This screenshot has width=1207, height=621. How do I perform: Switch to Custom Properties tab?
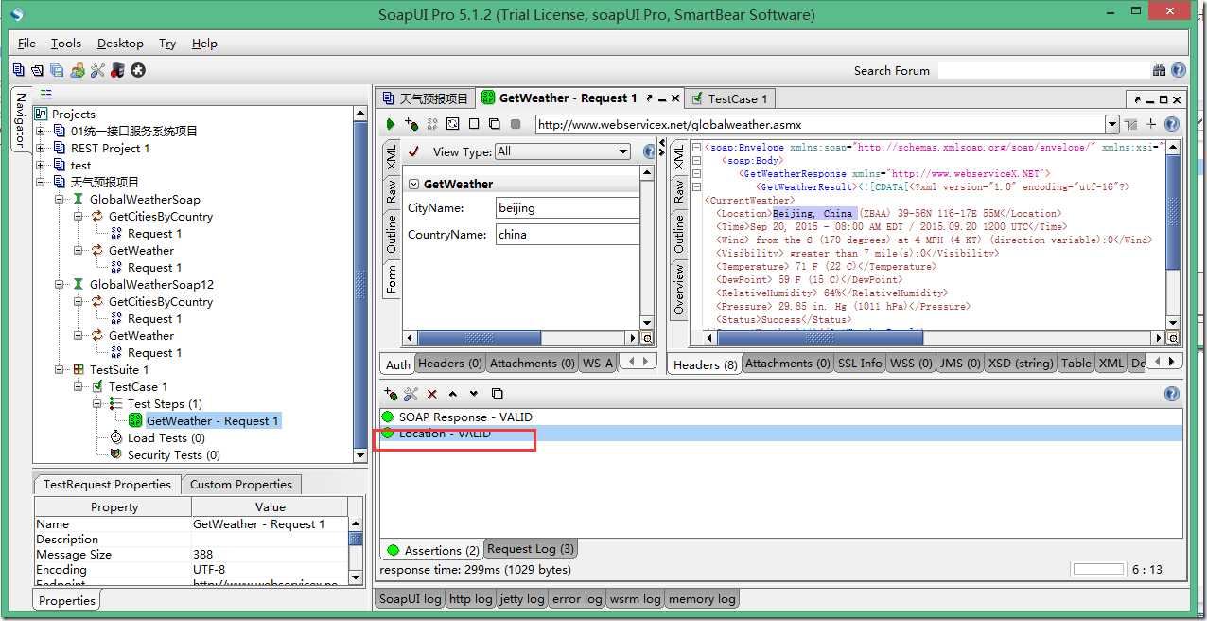(x=241, y=484)
